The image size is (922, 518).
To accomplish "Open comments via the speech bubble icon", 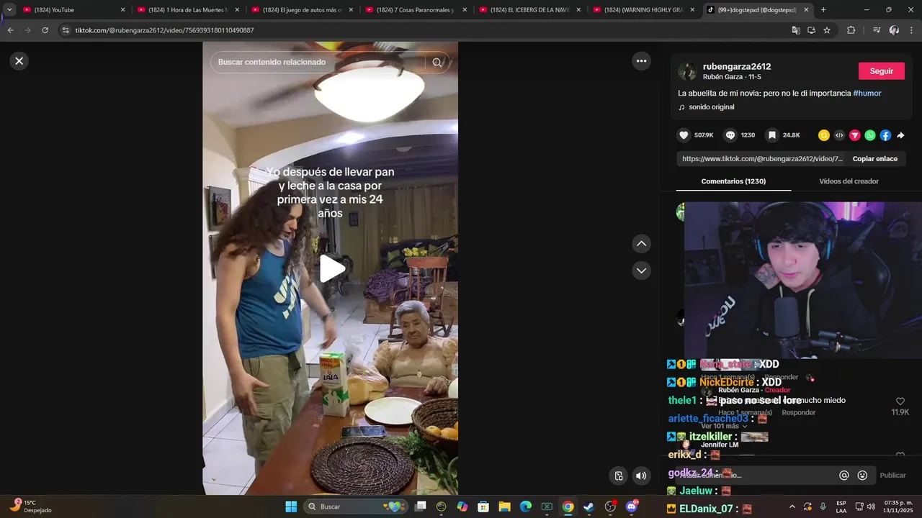I will 730,135.
